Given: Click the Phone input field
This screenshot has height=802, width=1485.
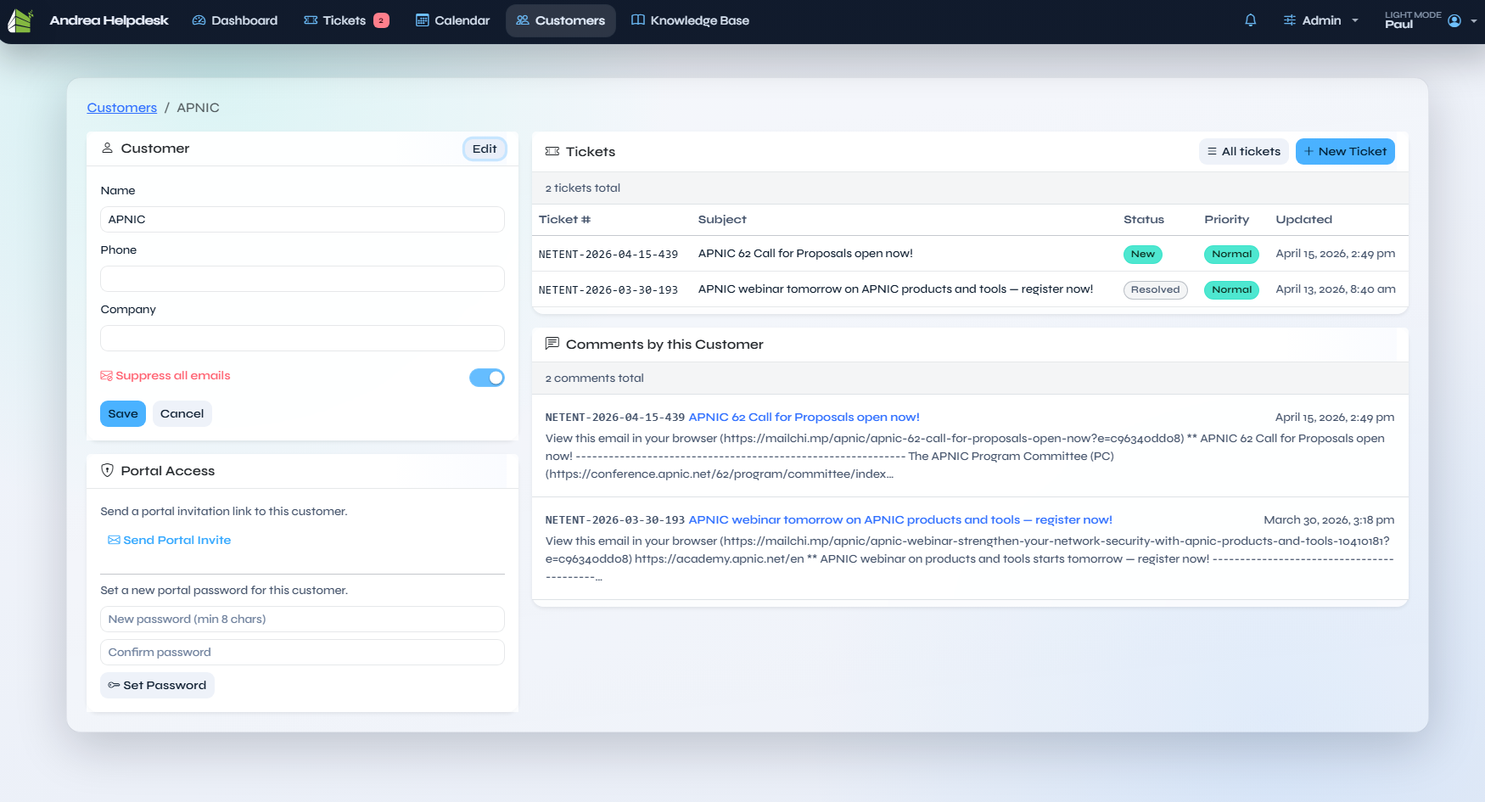Looking at the screenshot, I should pos(302,278).
